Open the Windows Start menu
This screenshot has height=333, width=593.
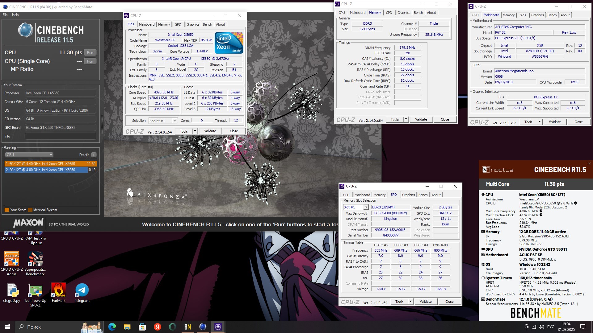point(7,327)
